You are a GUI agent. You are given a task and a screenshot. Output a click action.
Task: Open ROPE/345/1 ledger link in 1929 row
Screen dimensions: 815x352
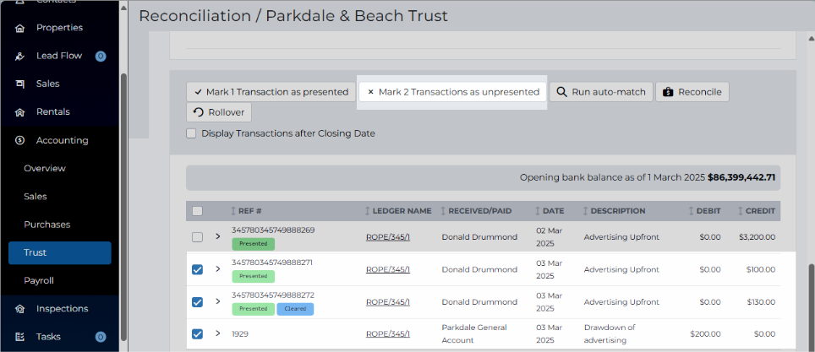pos(388,333)
